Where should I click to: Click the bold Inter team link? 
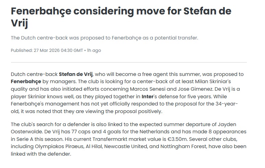point(138,96)
